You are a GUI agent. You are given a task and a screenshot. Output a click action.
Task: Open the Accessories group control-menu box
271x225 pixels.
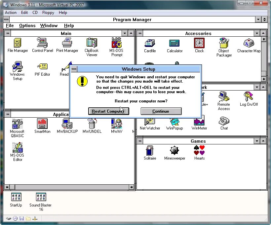tap(140, 33)
